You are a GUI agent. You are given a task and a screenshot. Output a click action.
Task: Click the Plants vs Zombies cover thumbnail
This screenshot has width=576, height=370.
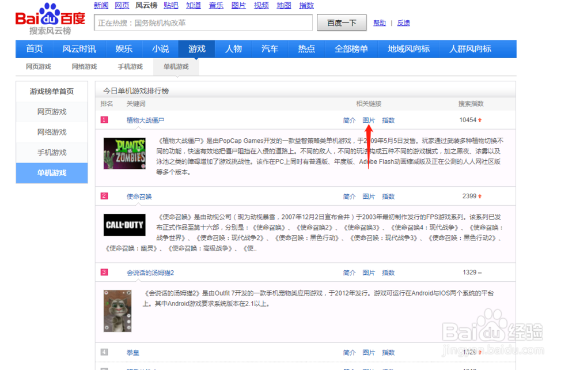124,153
